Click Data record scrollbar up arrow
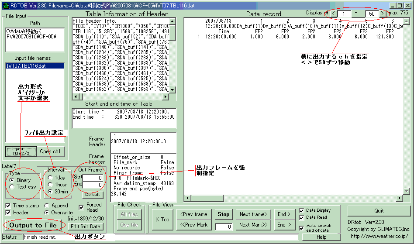This screenshot has width=414, height=244. (x=406, y=21)
